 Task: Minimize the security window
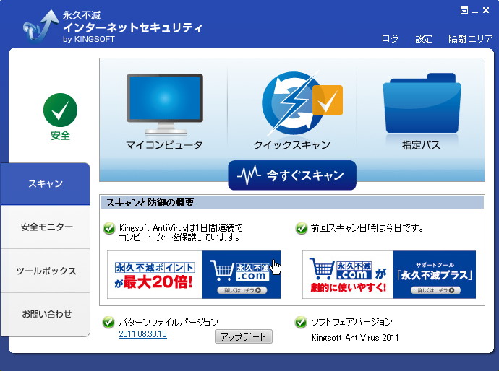pyautogui.click(x=475, y=12)
